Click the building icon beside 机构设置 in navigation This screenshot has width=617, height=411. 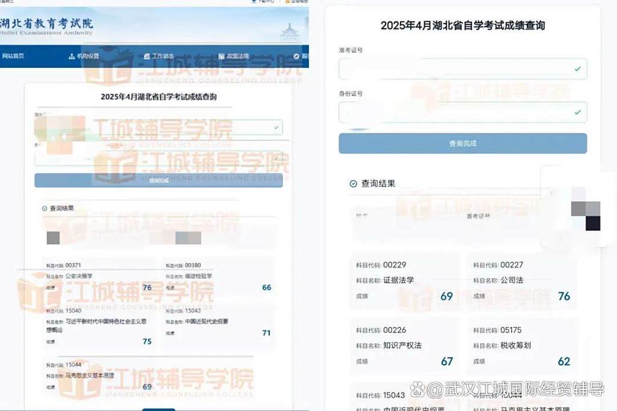coord(71,56)
